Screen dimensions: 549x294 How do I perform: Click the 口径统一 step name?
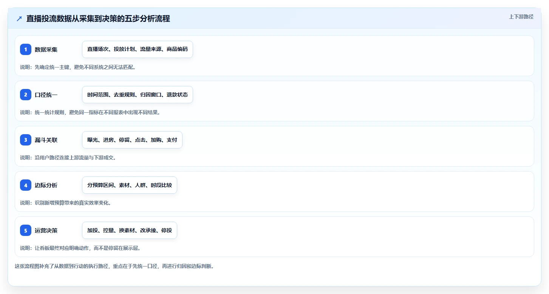[46, 95]
